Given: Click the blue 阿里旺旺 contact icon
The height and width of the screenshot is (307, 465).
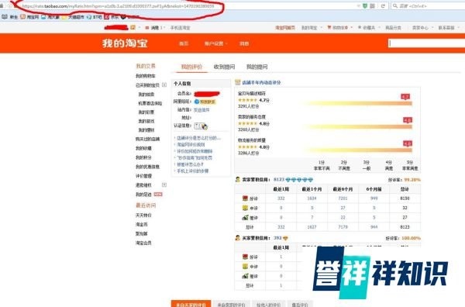Looking at the screenshot, I should pyautogui.click(x=205, y=102).
